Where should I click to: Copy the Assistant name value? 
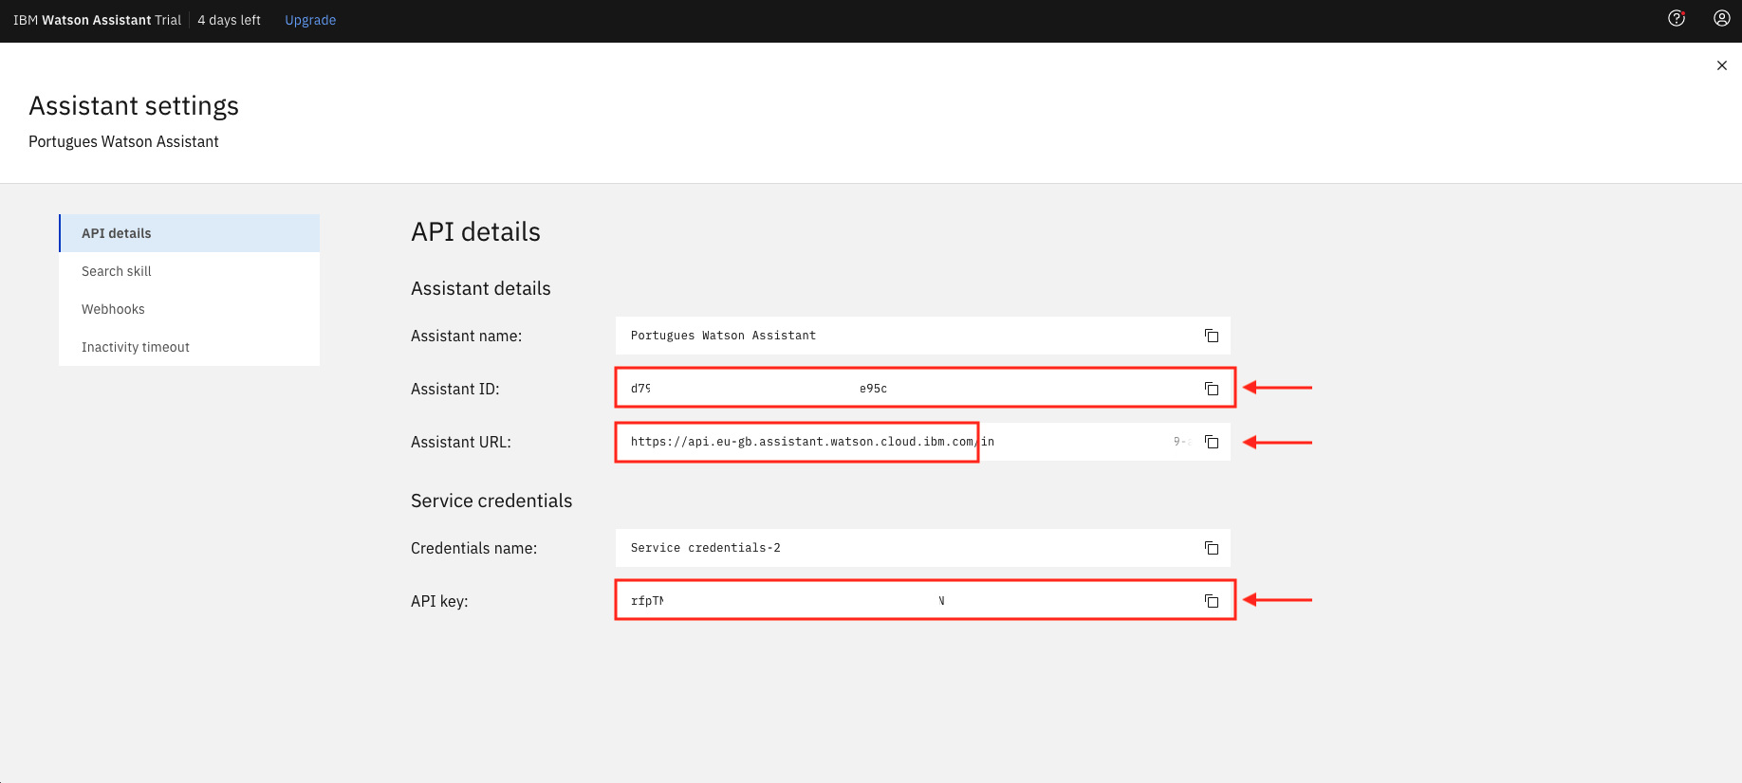coord(1212,336)
